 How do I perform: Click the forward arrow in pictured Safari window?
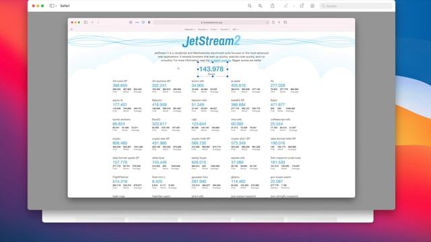click(x=98, y=22)
